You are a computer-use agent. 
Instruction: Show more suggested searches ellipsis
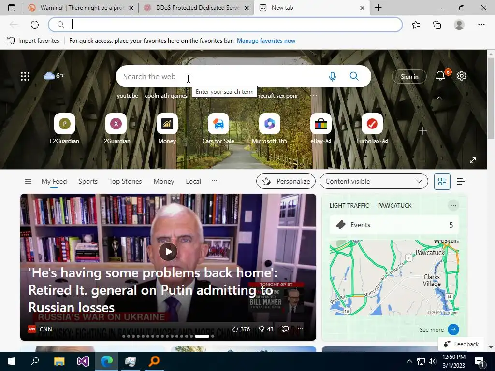(x=314, y=96)
